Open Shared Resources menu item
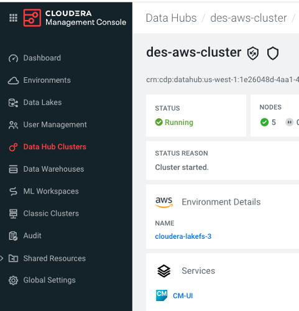 [54, 259]
